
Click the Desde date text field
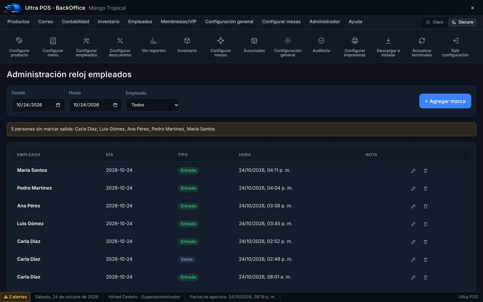(38, 105)
